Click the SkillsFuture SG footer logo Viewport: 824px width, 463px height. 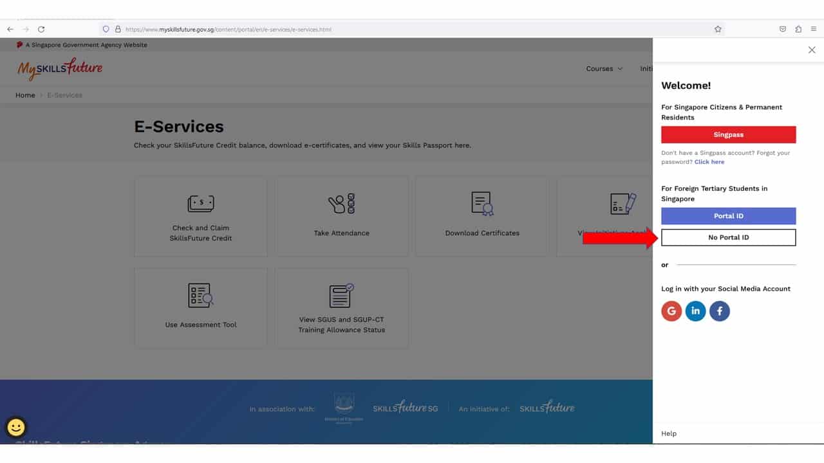click(x=406, y=408)
